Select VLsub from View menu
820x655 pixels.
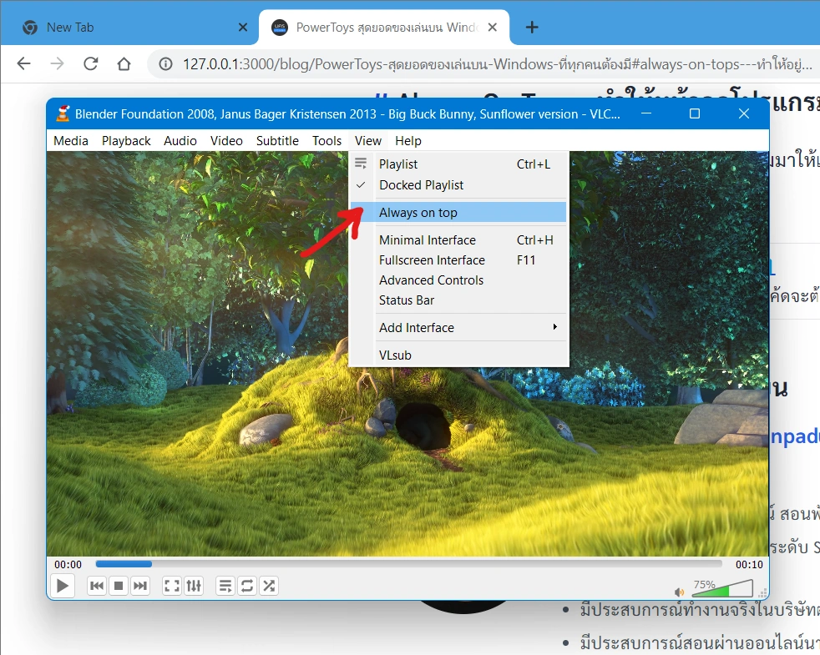tap(458, 355)
